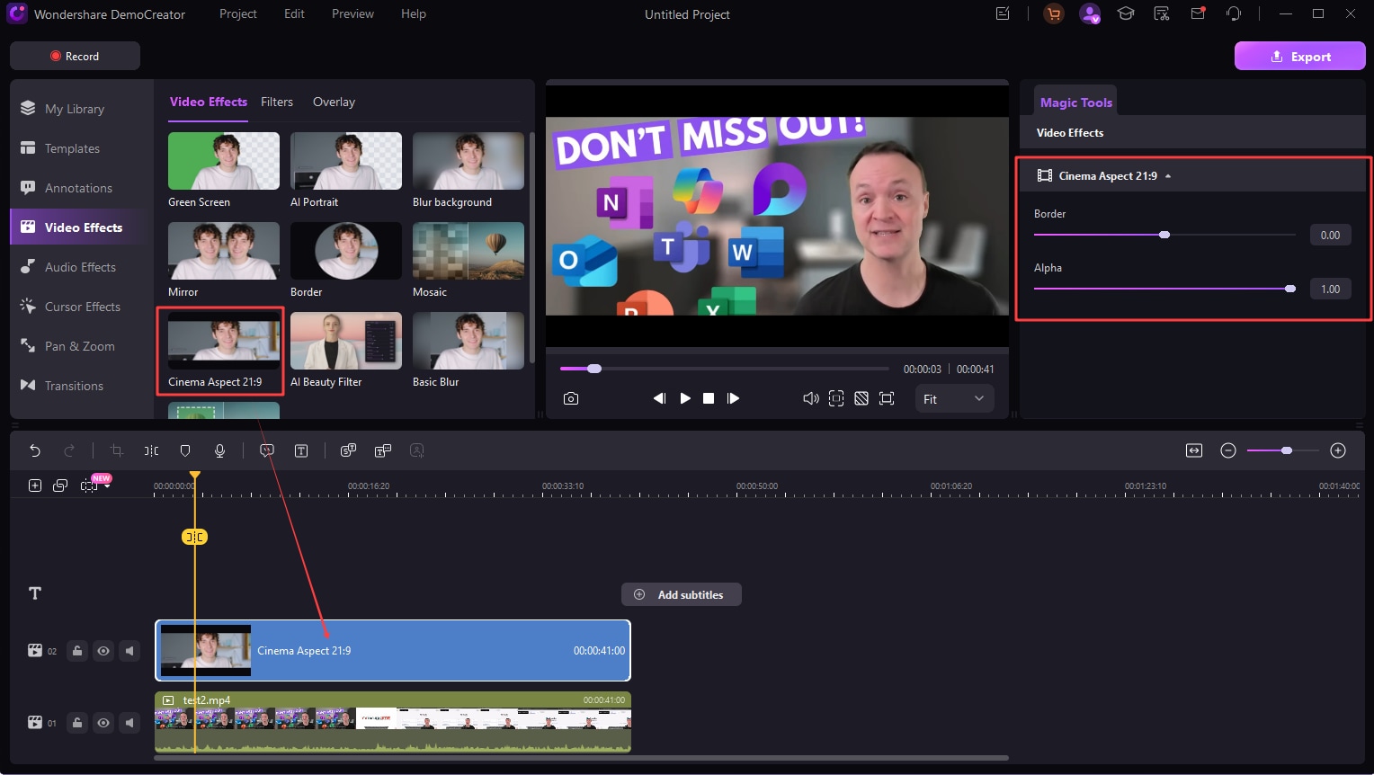Open the text tool in timeline toolbar
The width and height of the screenshot is (1374, 775).
pos(301,450)
